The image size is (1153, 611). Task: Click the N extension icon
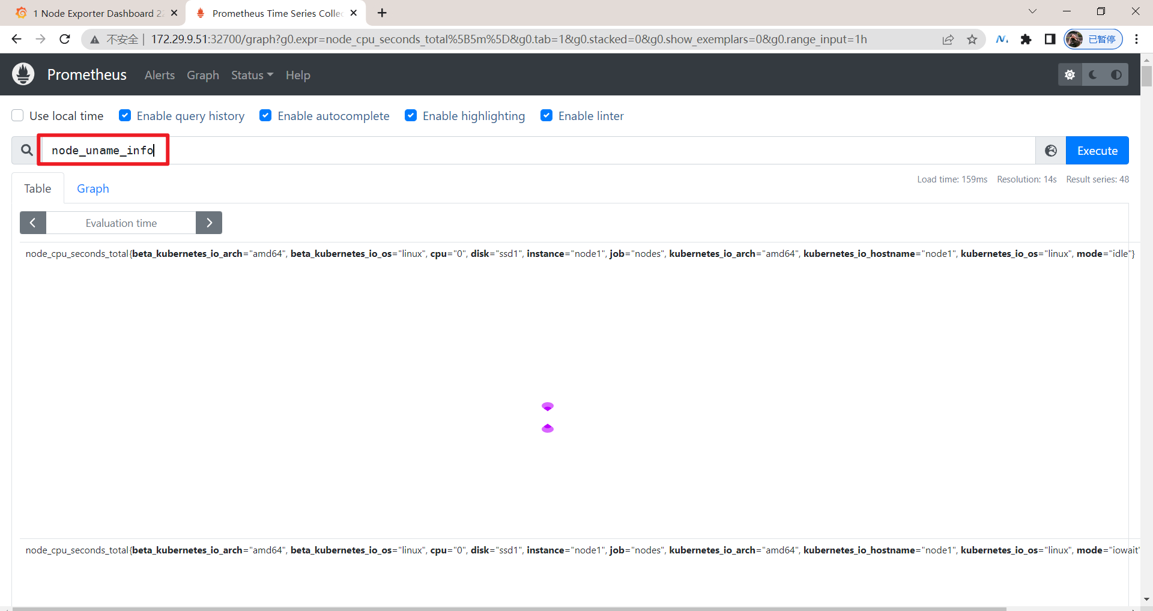click(1002, 40)
